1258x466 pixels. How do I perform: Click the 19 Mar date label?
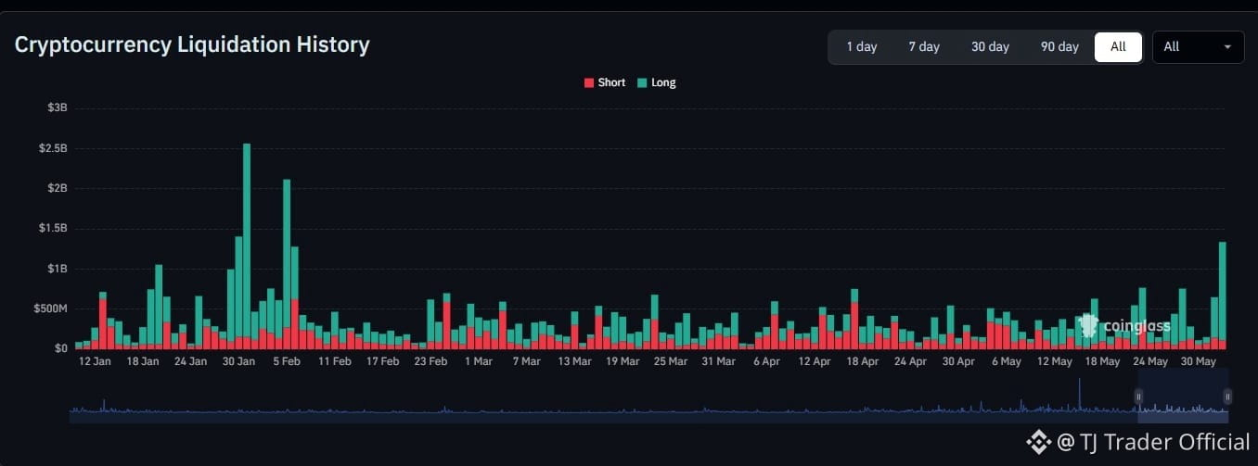(623, 361)
